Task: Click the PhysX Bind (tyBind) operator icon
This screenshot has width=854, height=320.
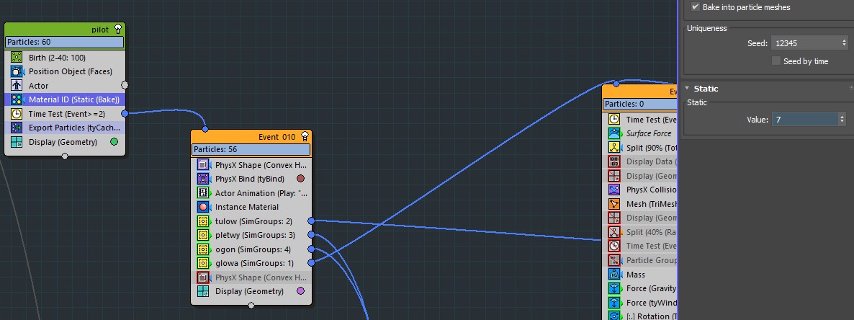Action: coord(203,179)
